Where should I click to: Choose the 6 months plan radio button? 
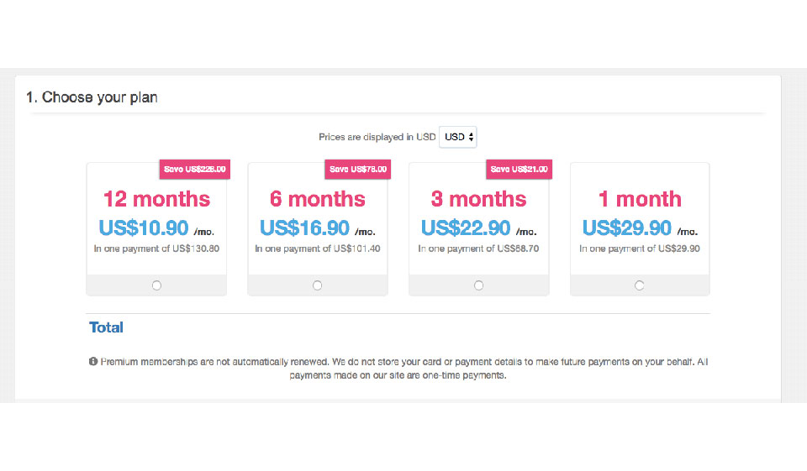coord(317,285)
